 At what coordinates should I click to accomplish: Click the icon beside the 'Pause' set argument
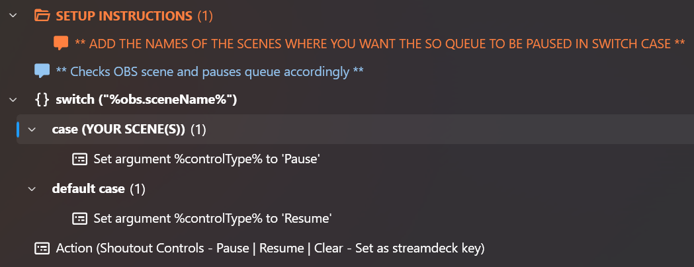tap(79, 159)
